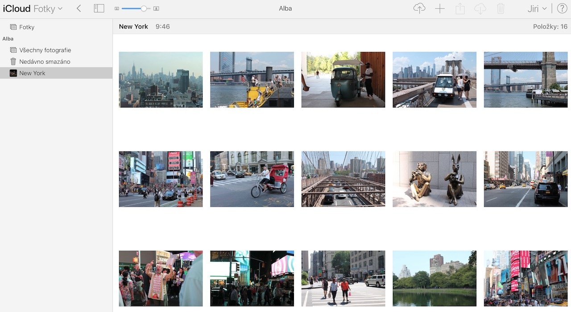571x312 pixels.
Task: Open Nedávno smazáno album
Action: click(56, 62)
